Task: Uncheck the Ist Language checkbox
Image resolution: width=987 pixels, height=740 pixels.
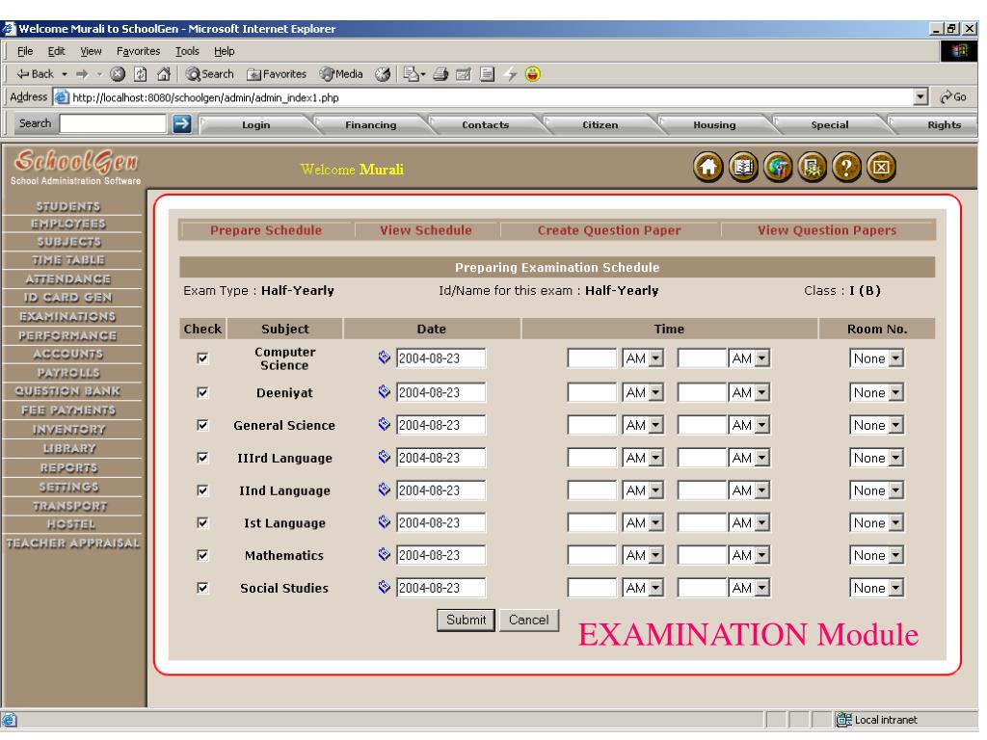Action: pyautogui.click(x=202, y=522)
